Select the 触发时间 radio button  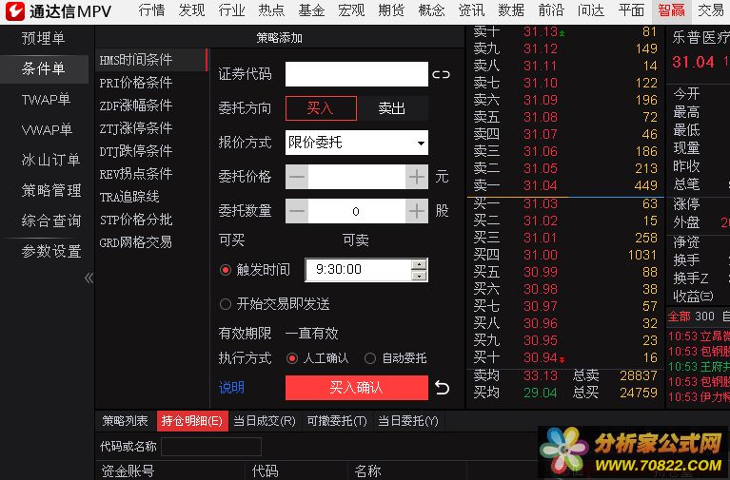pyautogui.click(x=226, y=270)
